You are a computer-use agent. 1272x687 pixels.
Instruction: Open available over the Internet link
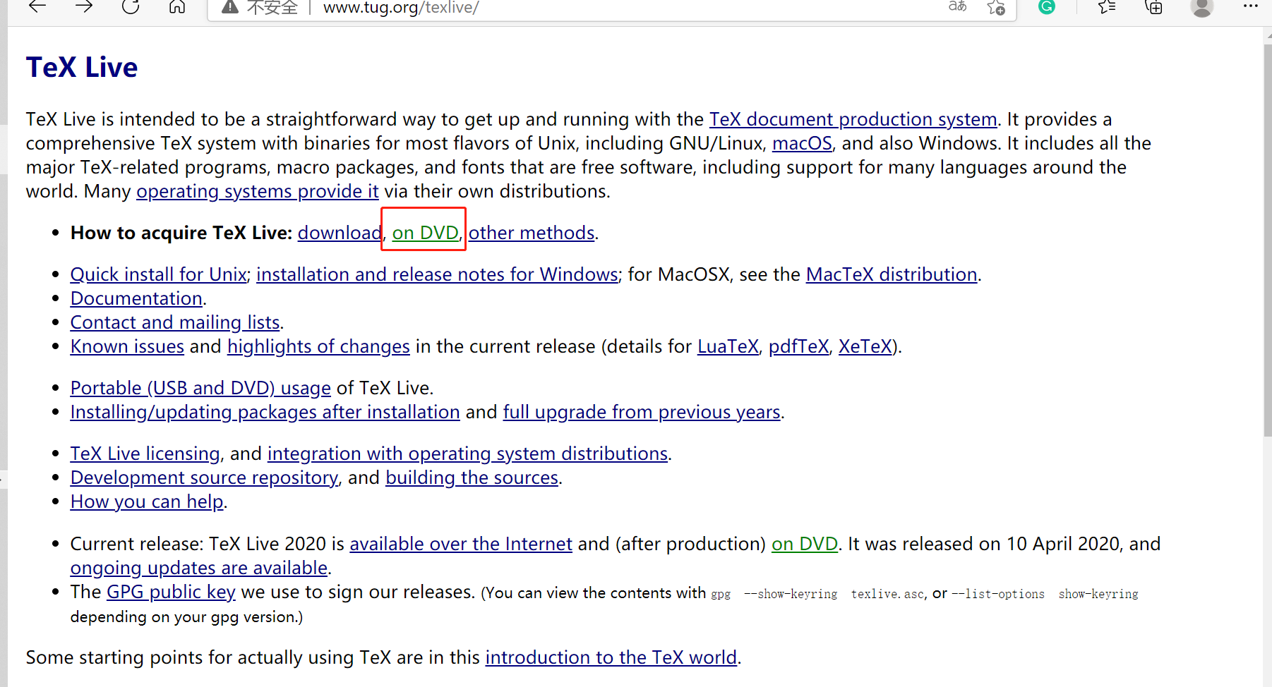[461, 544]
